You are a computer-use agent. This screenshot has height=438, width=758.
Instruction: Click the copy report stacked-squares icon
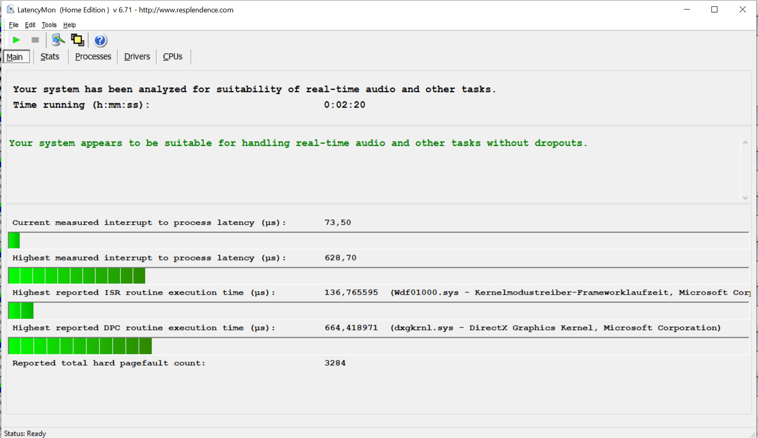tap(77, 40)
